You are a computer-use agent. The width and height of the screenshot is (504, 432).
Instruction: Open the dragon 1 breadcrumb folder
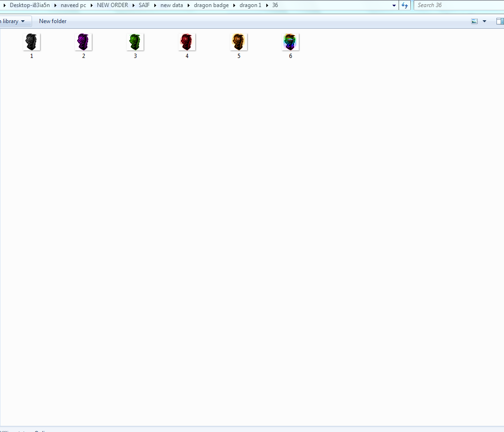[250, 5]
